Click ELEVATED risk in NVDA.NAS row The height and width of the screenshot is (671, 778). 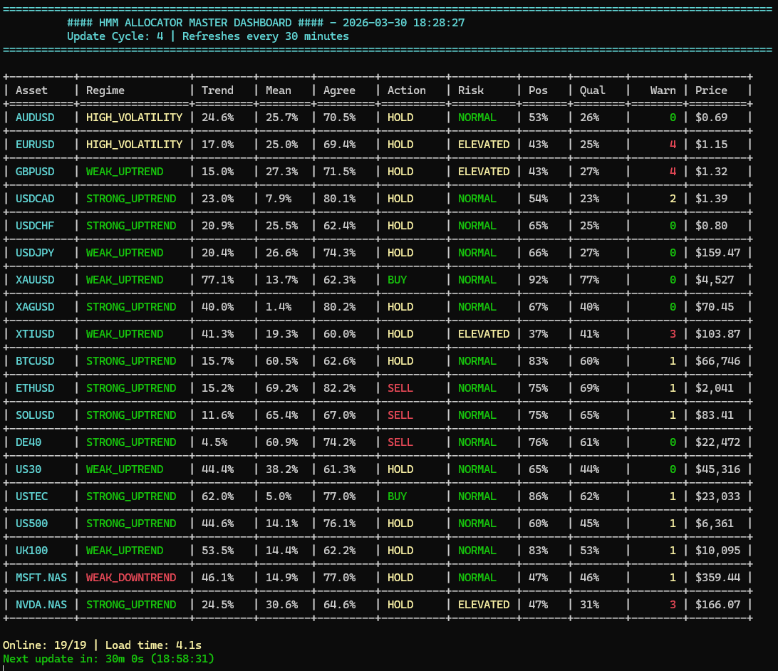pos(484,605)
